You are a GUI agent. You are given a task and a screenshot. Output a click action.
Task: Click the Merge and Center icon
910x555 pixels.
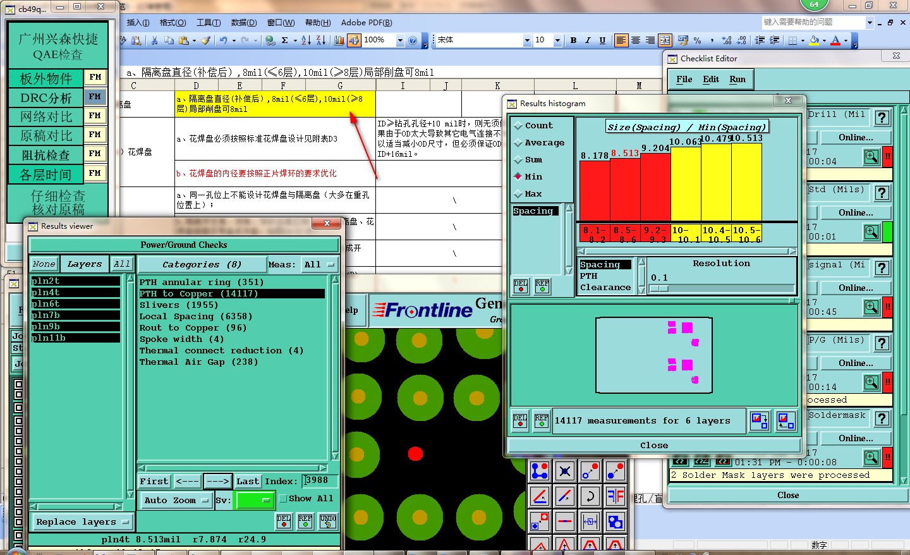tap(665, 40)
